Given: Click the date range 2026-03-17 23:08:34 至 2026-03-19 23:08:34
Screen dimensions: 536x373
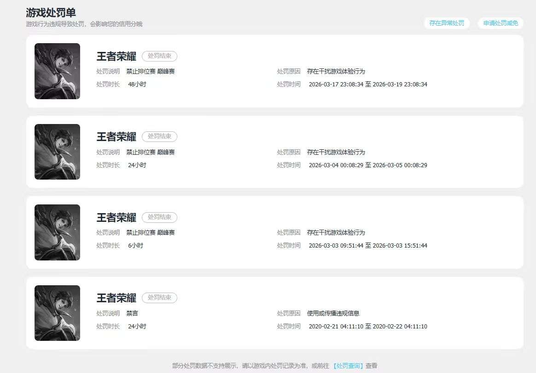Looking at the screenshot, I should coord(368,84).
